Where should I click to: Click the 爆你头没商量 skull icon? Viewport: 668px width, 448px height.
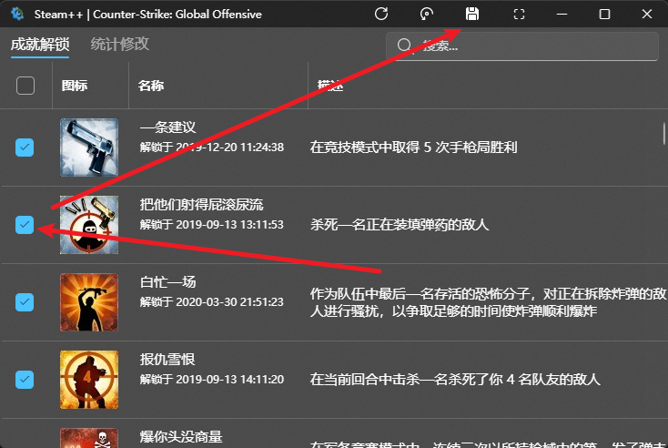pyautogui.click(x=89, y=438)
